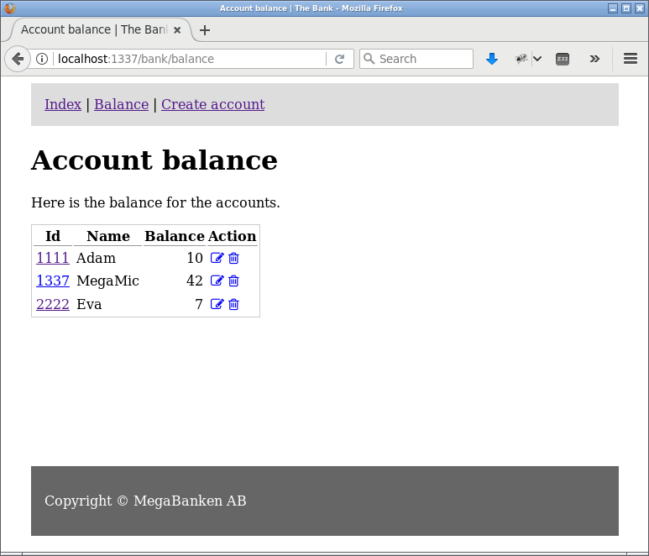Click the balance value 10
The width and height of the screenshot is (649, 556).
tap(195, 258)
